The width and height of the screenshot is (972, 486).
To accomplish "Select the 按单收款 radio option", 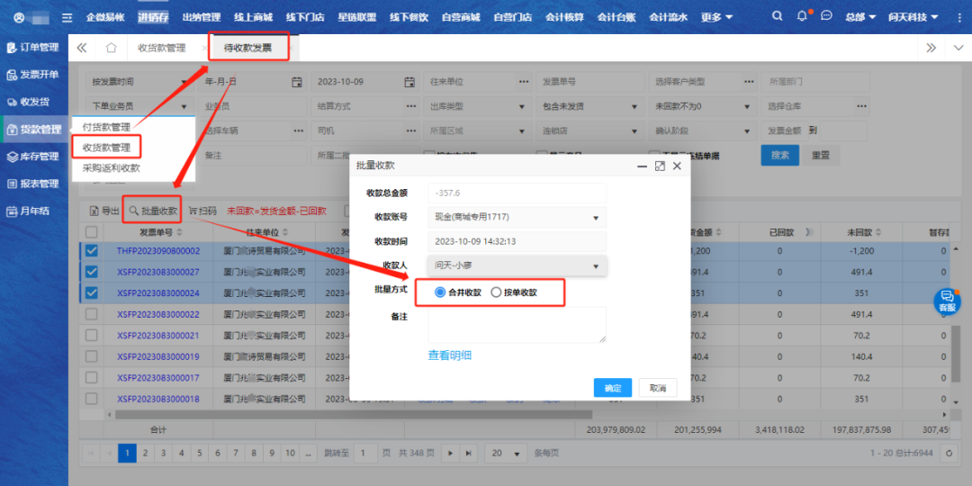I will pyautogui.click(x=496, y=292).
